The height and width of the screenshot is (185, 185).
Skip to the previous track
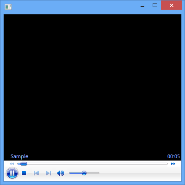(36, 173)
